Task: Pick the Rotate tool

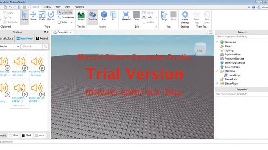Action: (51, 16)
